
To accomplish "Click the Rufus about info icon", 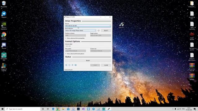I will point(69,65).
